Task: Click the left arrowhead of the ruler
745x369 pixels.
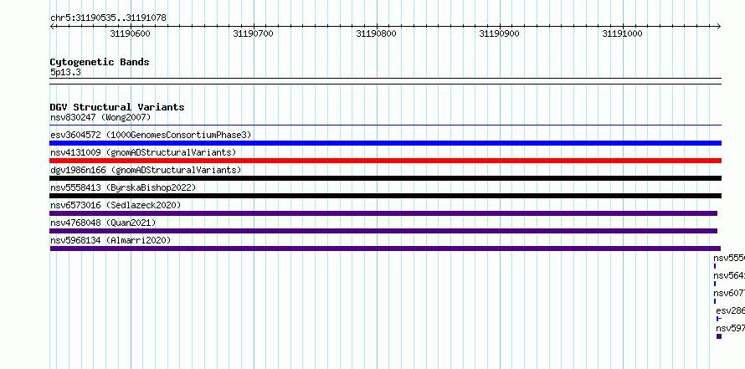Action: [x=52, y=26]
